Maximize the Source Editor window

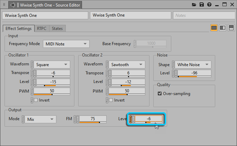(x=225, y=5)
